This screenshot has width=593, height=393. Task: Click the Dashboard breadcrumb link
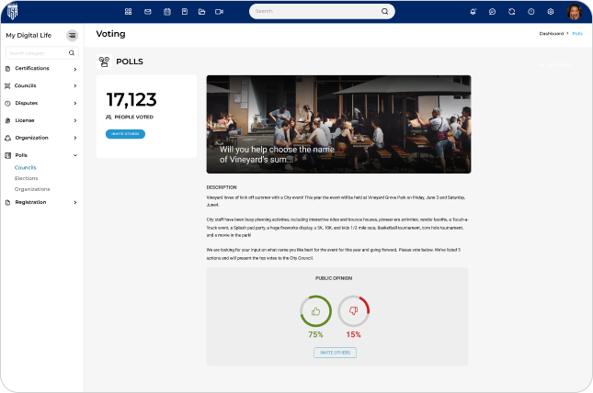pyautogui.click(x=551, y=34)
